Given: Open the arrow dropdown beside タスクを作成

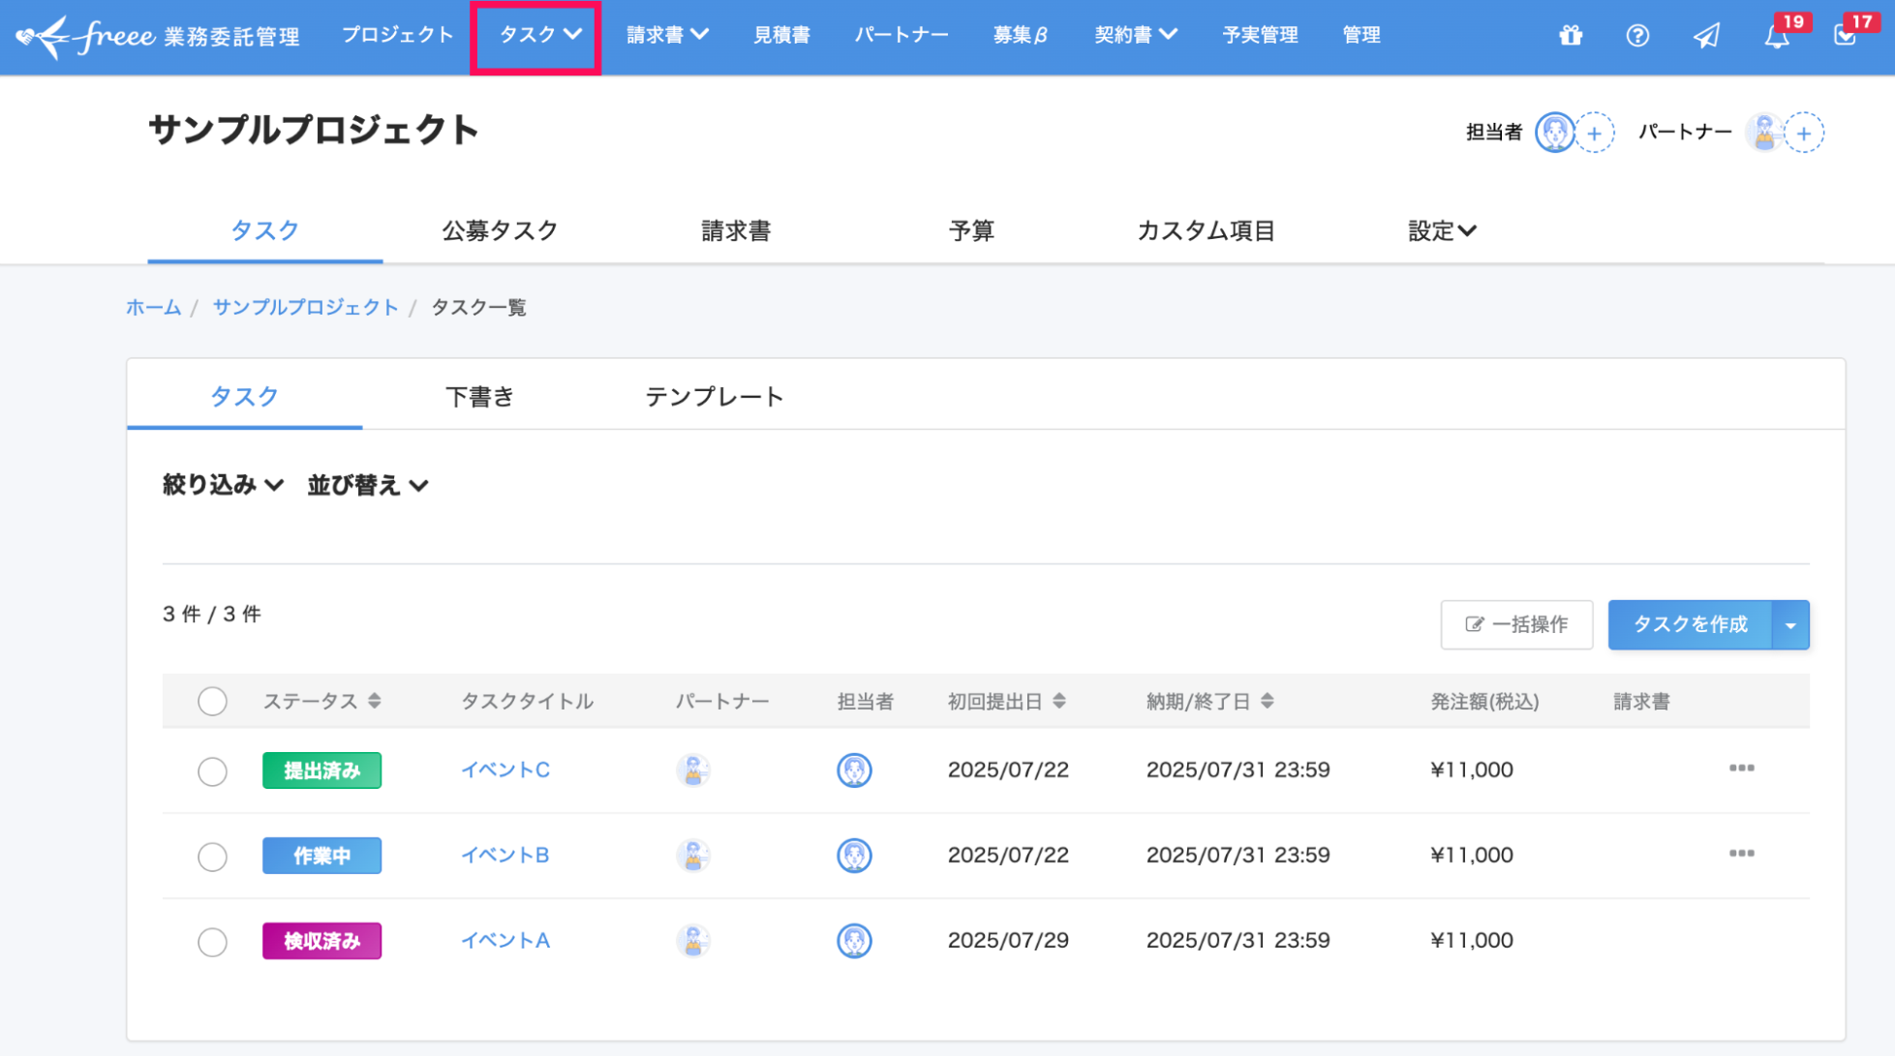Looking at the screenshot, I should coord(1790,625).
